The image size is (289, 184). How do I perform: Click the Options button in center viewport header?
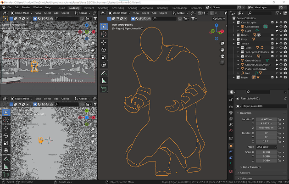(218, 19)
